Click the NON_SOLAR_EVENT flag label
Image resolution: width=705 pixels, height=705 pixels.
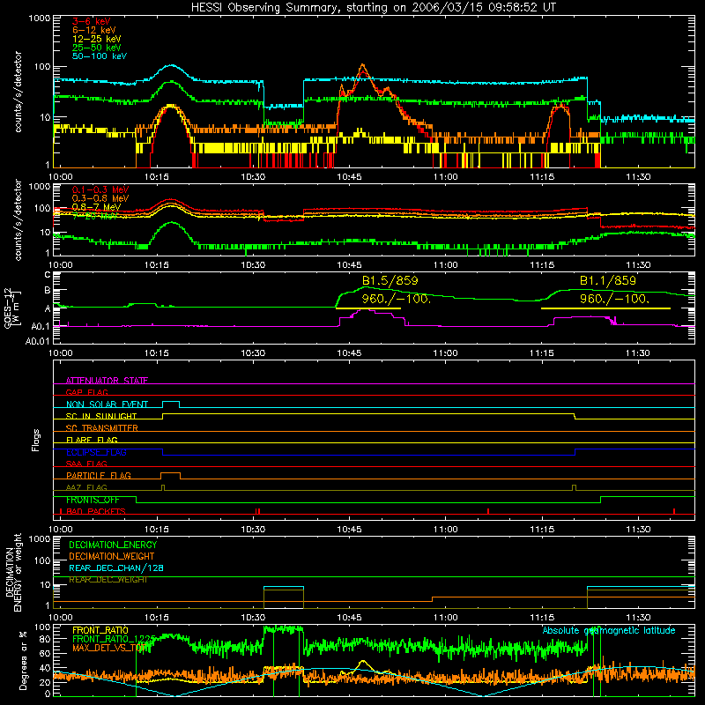point(107,404)
